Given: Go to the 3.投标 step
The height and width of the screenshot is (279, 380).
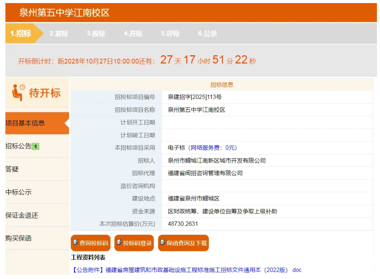Looking at the screenshot, I should [x=96, y=34].
